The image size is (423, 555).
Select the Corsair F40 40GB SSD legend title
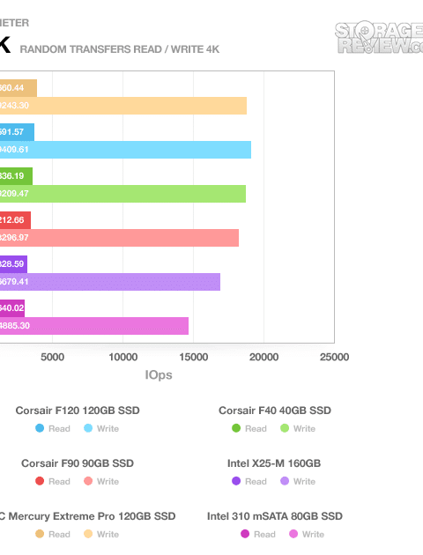275,411
